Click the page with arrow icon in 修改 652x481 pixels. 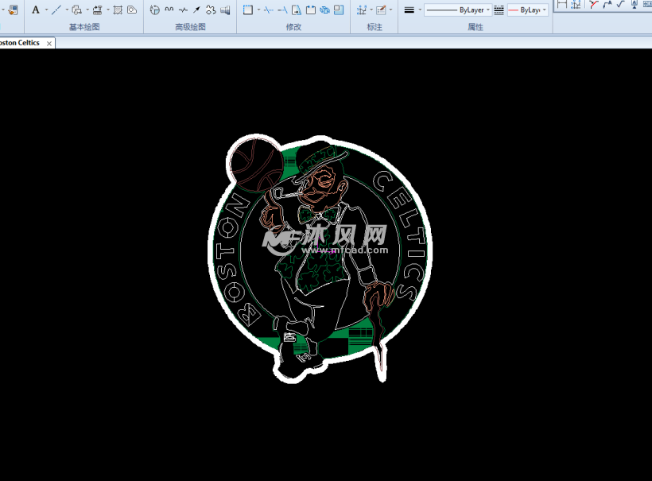297,10
